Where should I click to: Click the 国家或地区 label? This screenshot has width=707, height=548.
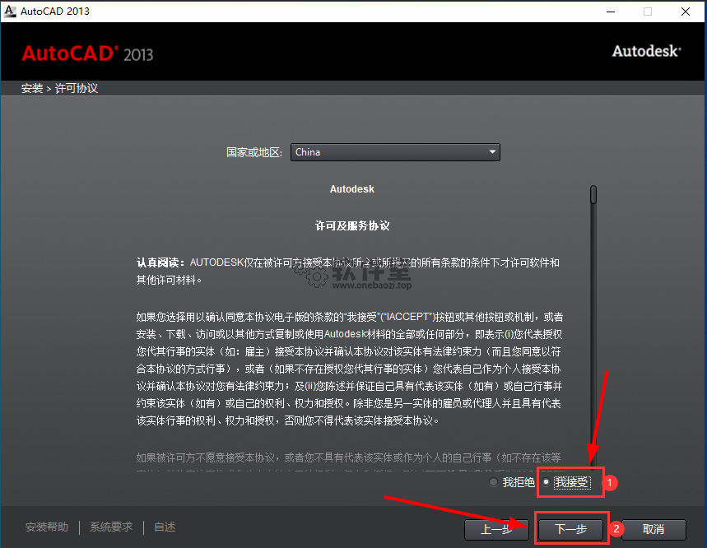(254, 152)
